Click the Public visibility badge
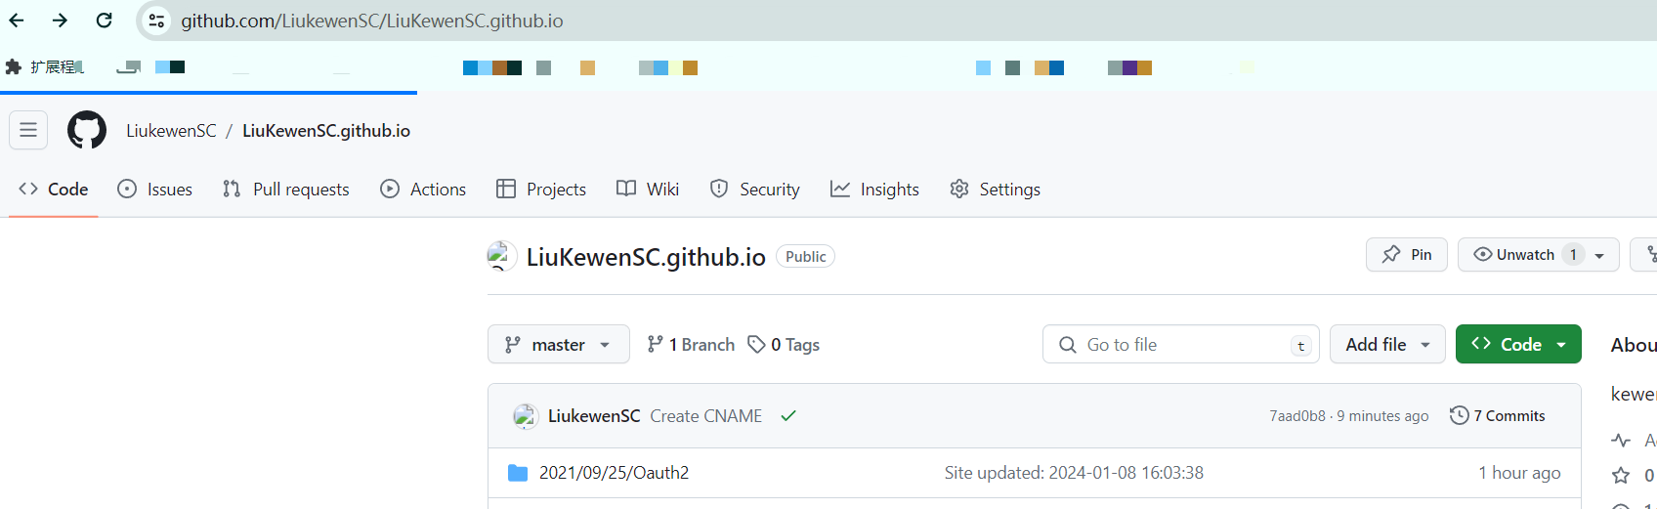 point(805,256)
